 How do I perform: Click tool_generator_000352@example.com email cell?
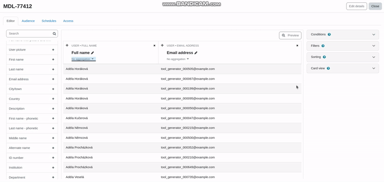[188, 147]
